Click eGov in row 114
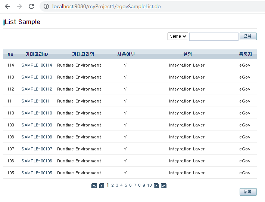 245,65
